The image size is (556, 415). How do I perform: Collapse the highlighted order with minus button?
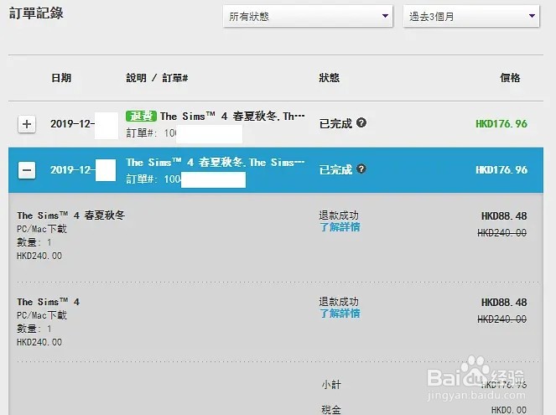tap(27, 170)
